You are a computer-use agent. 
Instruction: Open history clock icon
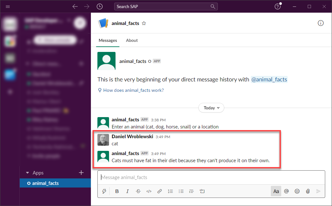pyautogui.click(x=100, y=6)
